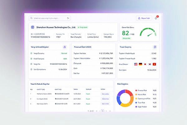Click the Rapor İndir button
This screenshot has height=125, width=187.
point(144,18)
